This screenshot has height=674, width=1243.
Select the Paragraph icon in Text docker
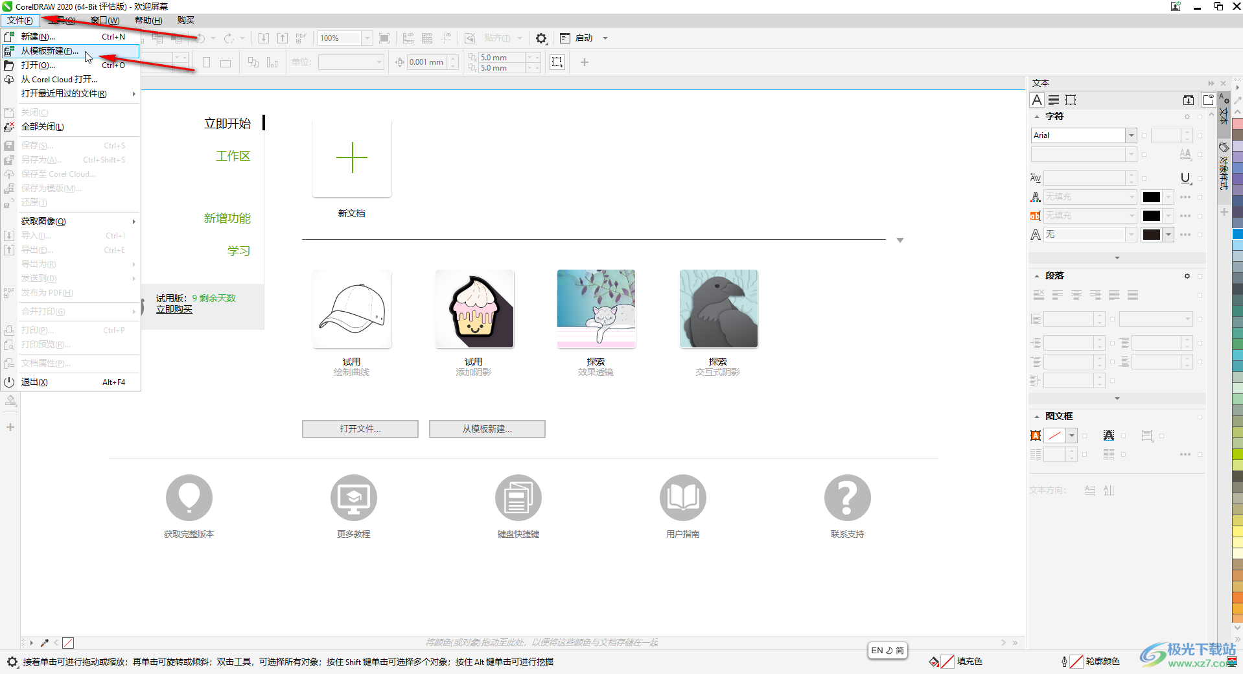coord(1054,100)
